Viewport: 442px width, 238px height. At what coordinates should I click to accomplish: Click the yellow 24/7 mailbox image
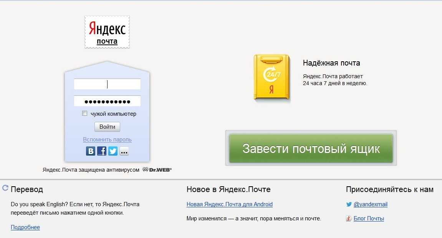(271, 77)
